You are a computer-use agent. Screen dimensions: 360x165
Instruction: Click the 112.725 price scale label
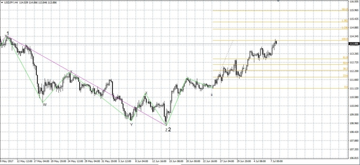coord(354,62)
